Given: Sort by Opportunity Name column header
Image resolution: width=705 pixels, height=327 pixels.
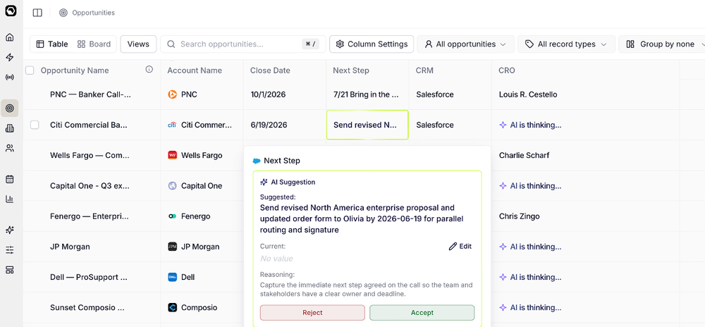Looking at the screenshot, I should pos(75,70).
